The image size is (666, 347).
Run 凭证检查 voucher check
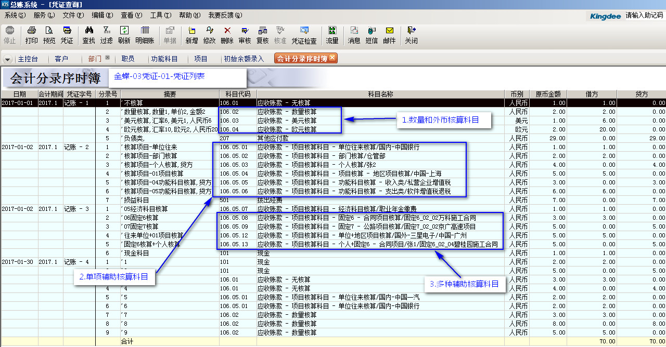304,35
